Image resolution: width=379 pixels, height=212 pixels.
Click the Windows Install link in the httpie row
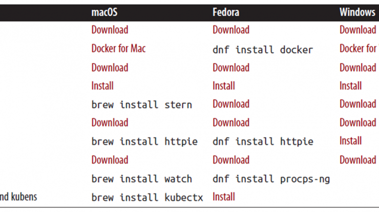pyautogui.click(x=350, y=141)
